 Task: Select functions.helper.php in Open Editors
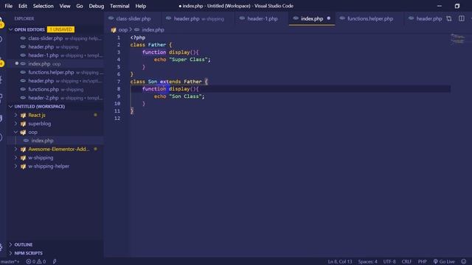click(55, 72)
